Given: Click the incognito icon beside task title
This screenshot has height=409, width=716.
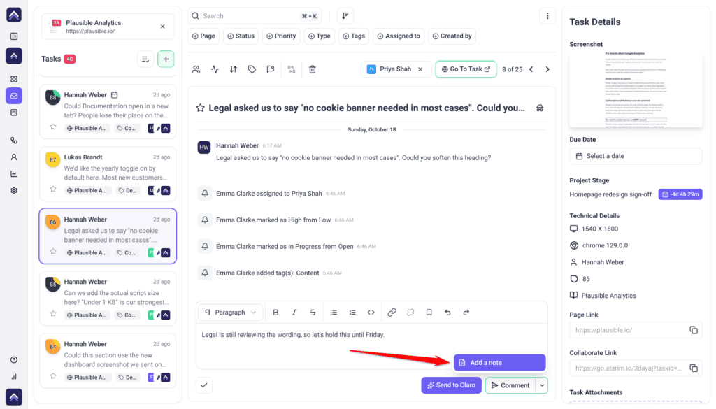Looking at the screenshot, I should pyautogui.click(x=540, y=108).
